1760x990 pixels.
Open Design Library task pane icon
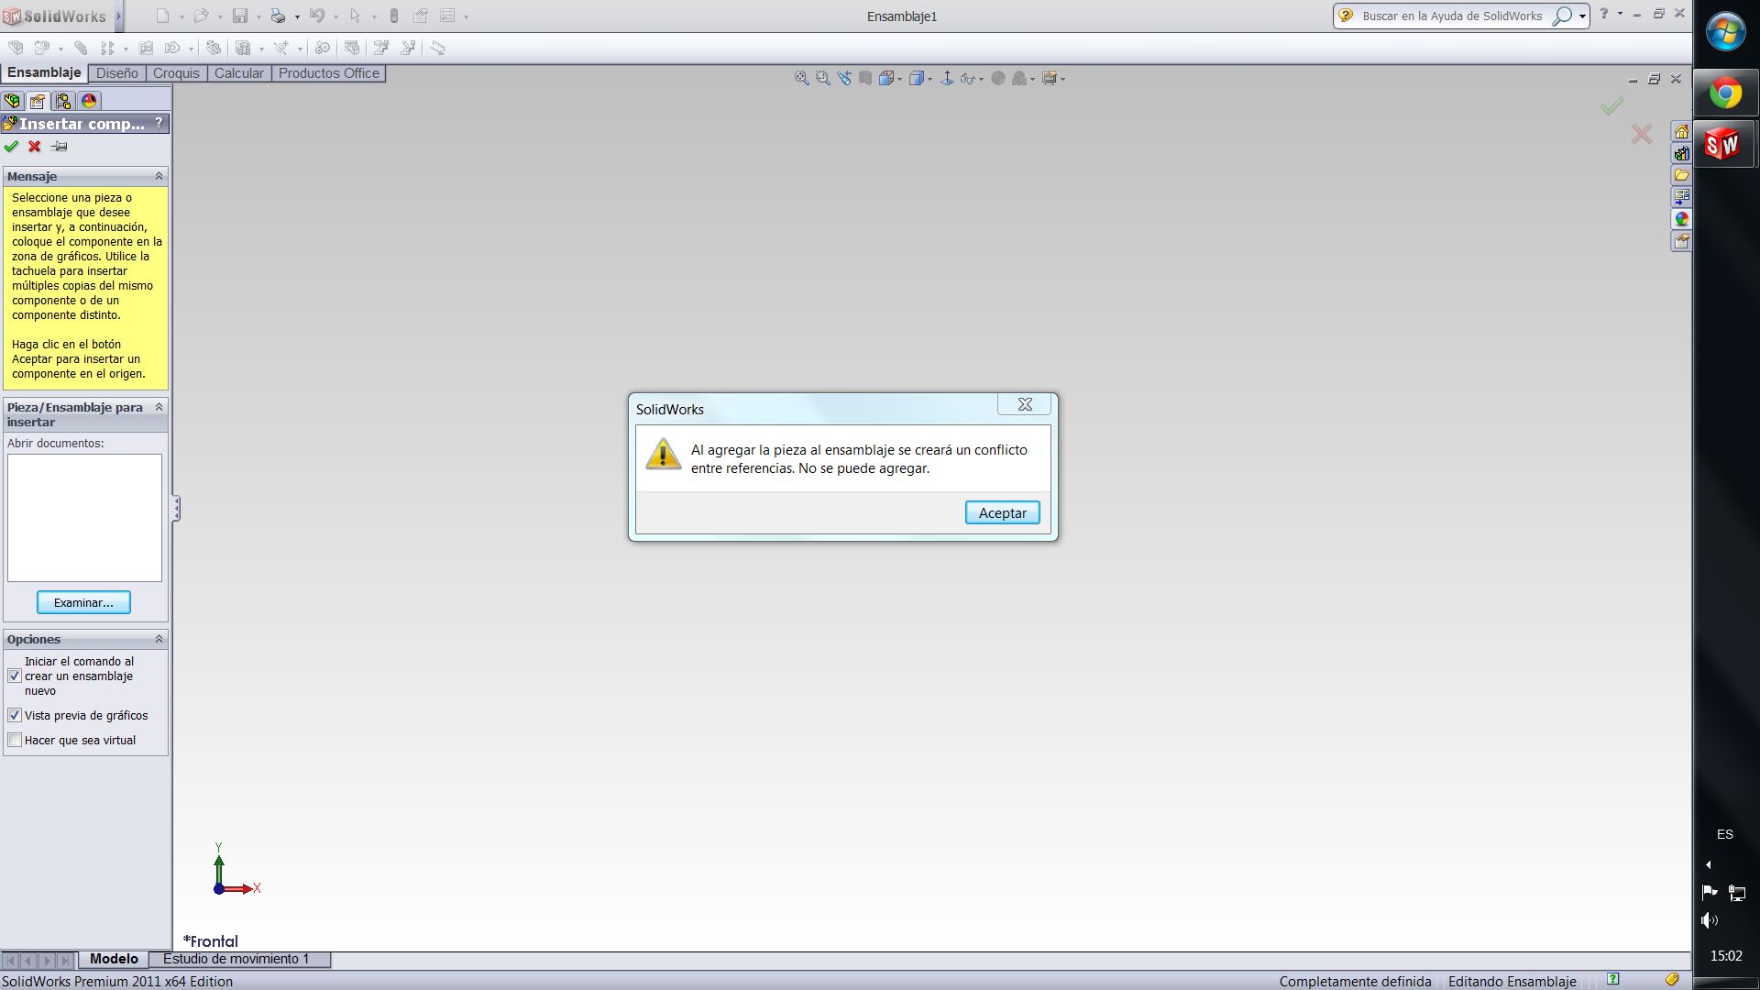(1681, 153)
